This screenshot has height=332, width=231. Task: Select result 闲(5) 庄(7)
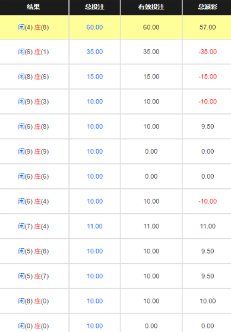pyautogui.click(x=33, y=276)
